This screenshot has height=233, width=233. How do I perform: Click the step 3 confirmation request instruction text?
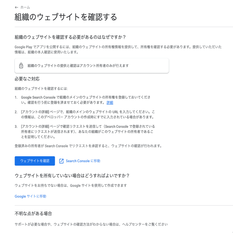coord(88,132)
